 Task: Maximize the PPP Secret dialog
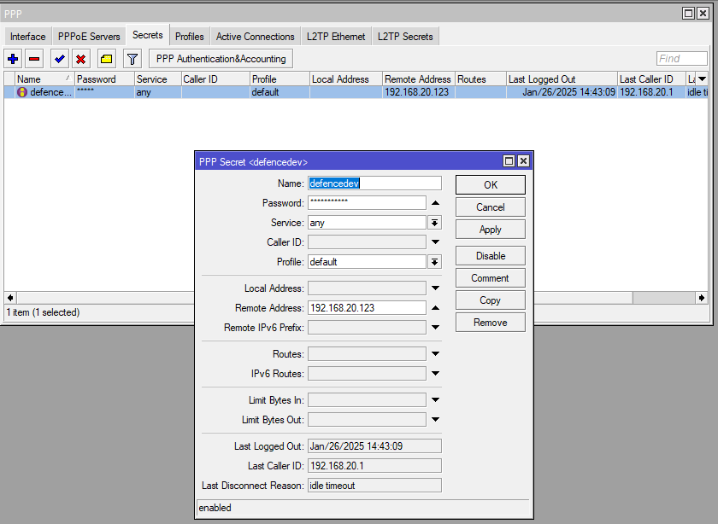(509, 161)
